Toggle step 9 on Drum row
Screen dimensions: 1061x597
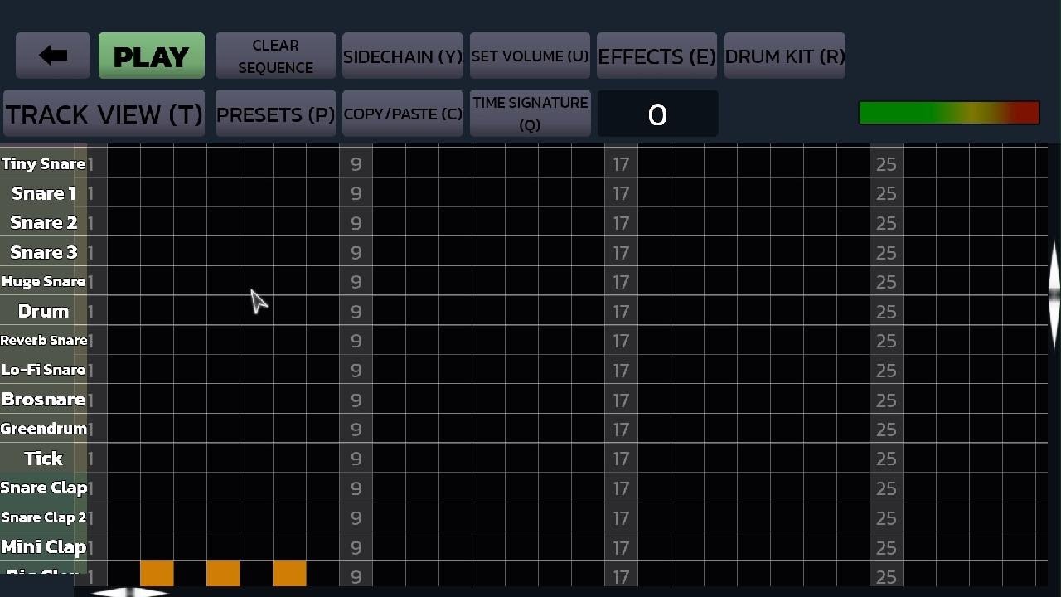tap(356, 311)
